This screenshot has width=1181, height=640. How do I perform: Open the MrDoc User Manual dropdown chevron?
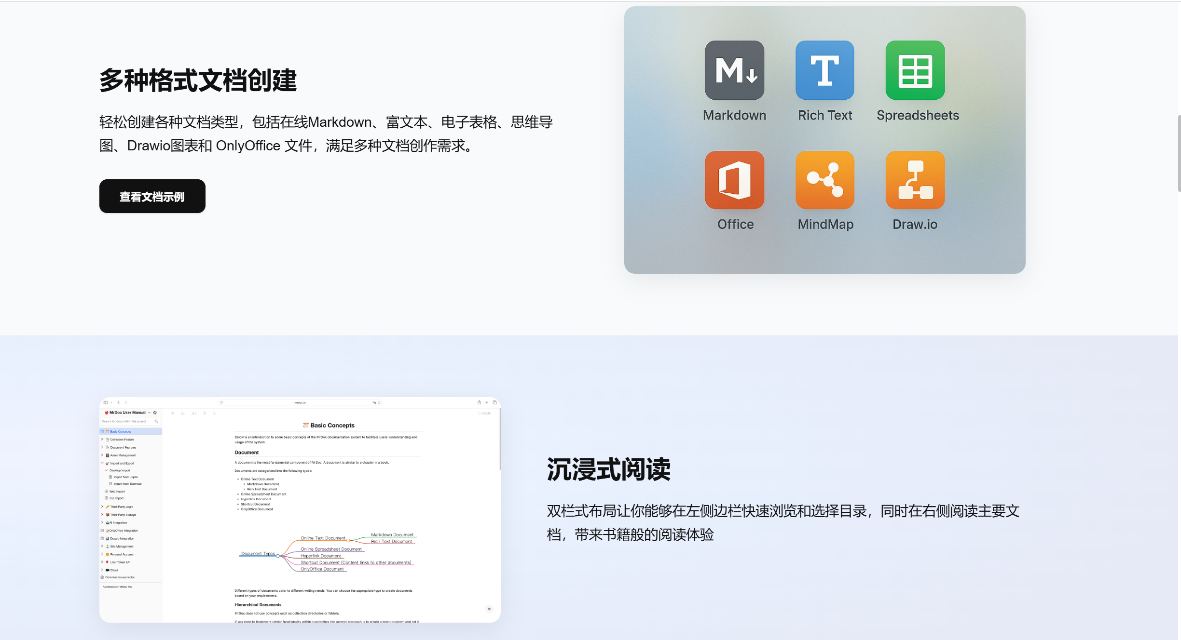[149, 413]
